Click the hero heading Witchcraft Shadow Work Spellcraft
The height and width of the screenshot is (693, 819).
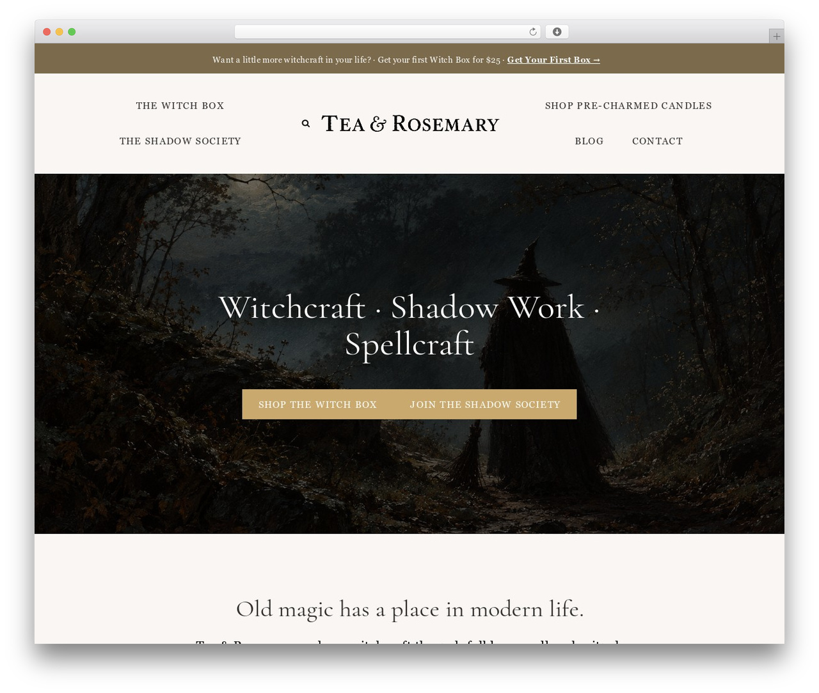click(x=409, y=325)
